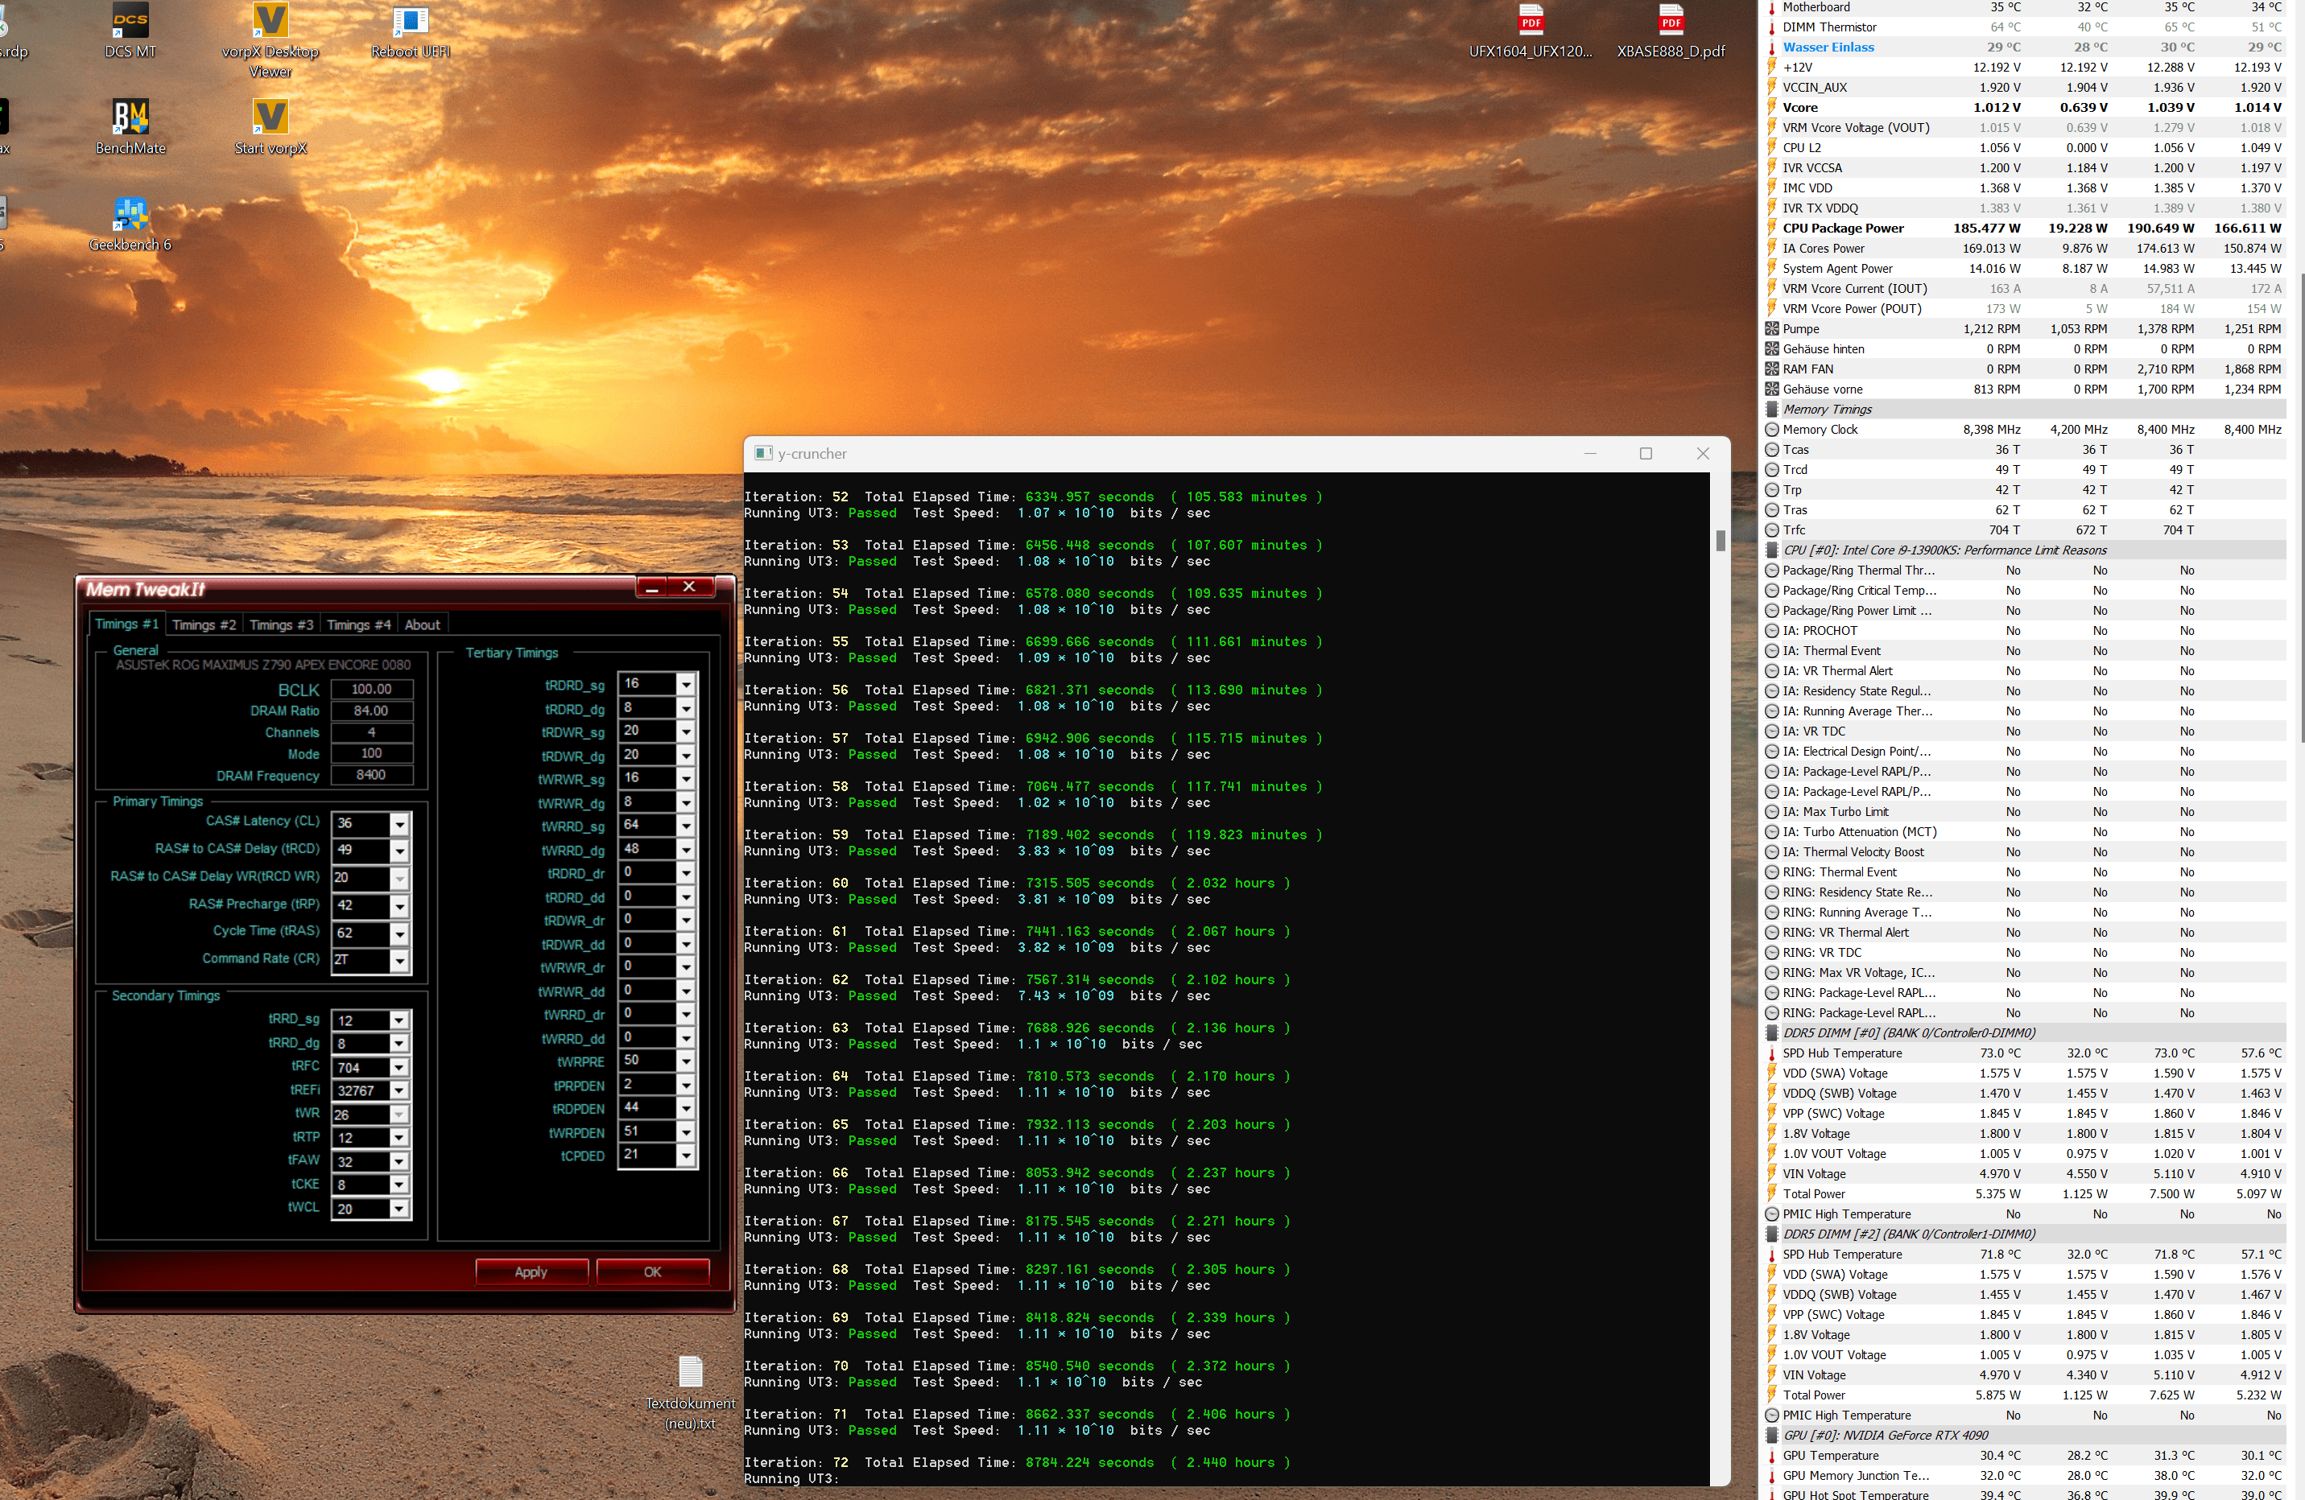
Task: Click PMIC High Temperature icon under DIMM #2
Action: [x=1771, y=1415]
